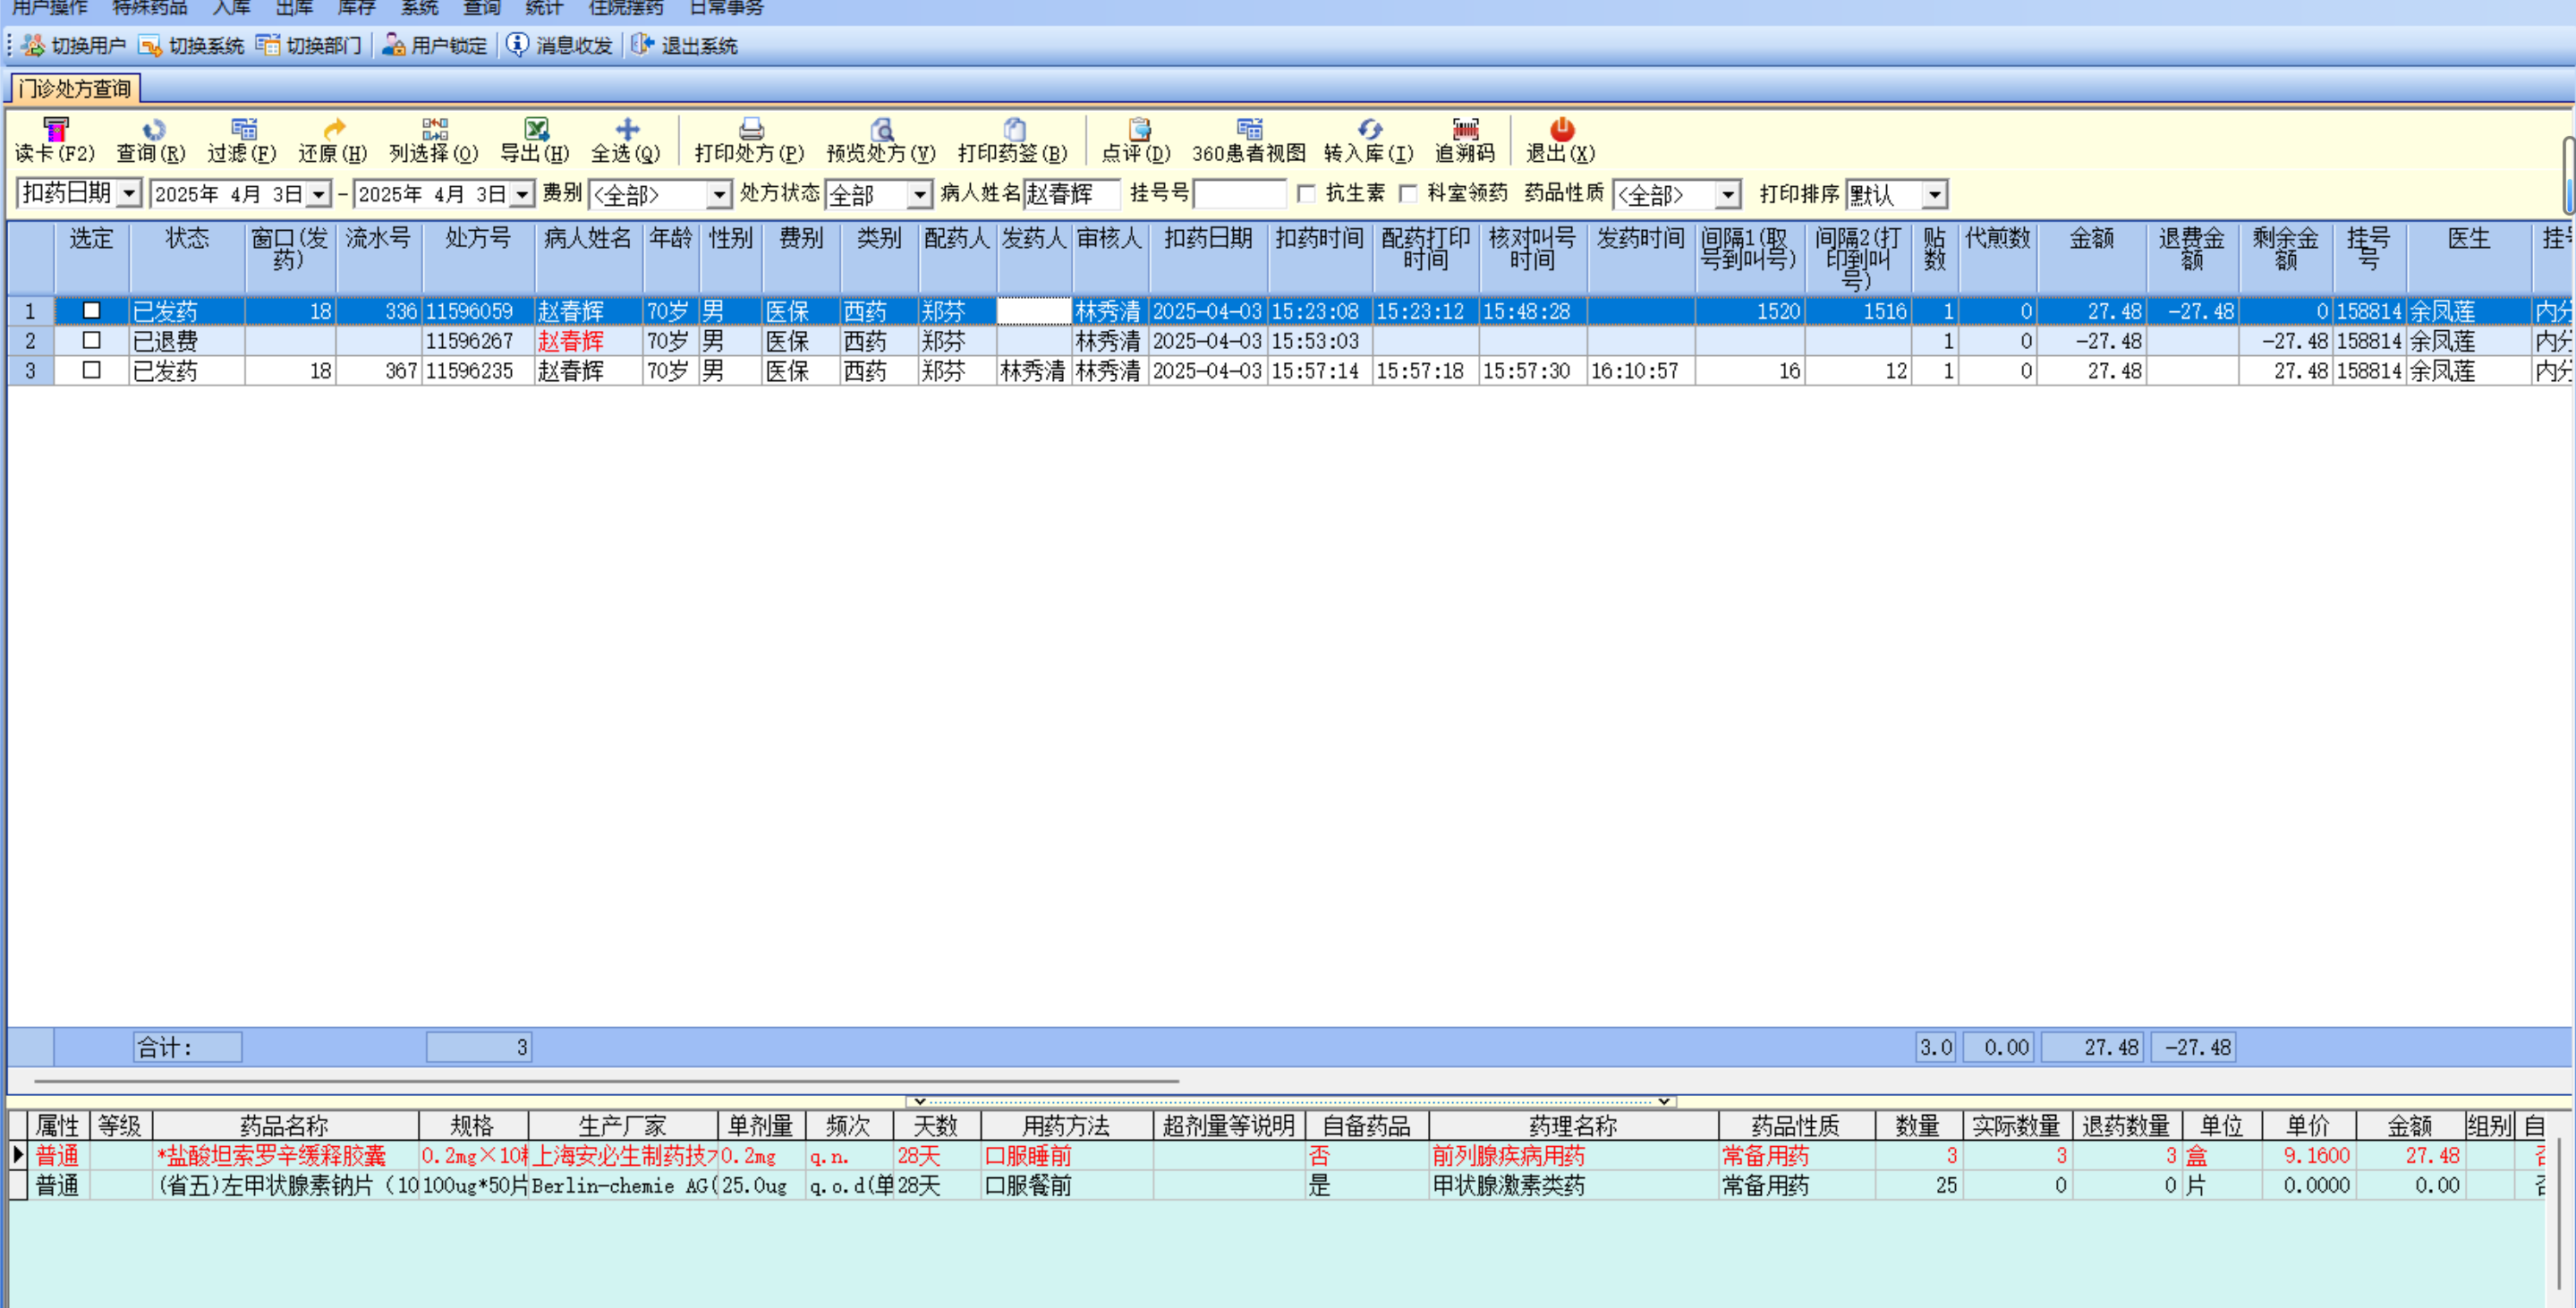The image size is (2576, 1308).
Task: Click the 消息收发 button
Action: tap(560, 46)
